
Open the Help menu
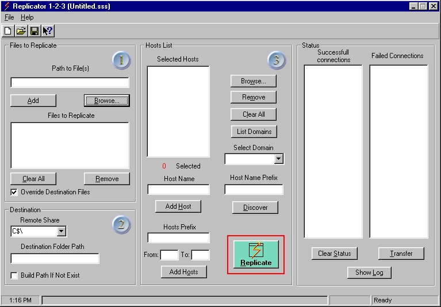click(x=27, y=17)
